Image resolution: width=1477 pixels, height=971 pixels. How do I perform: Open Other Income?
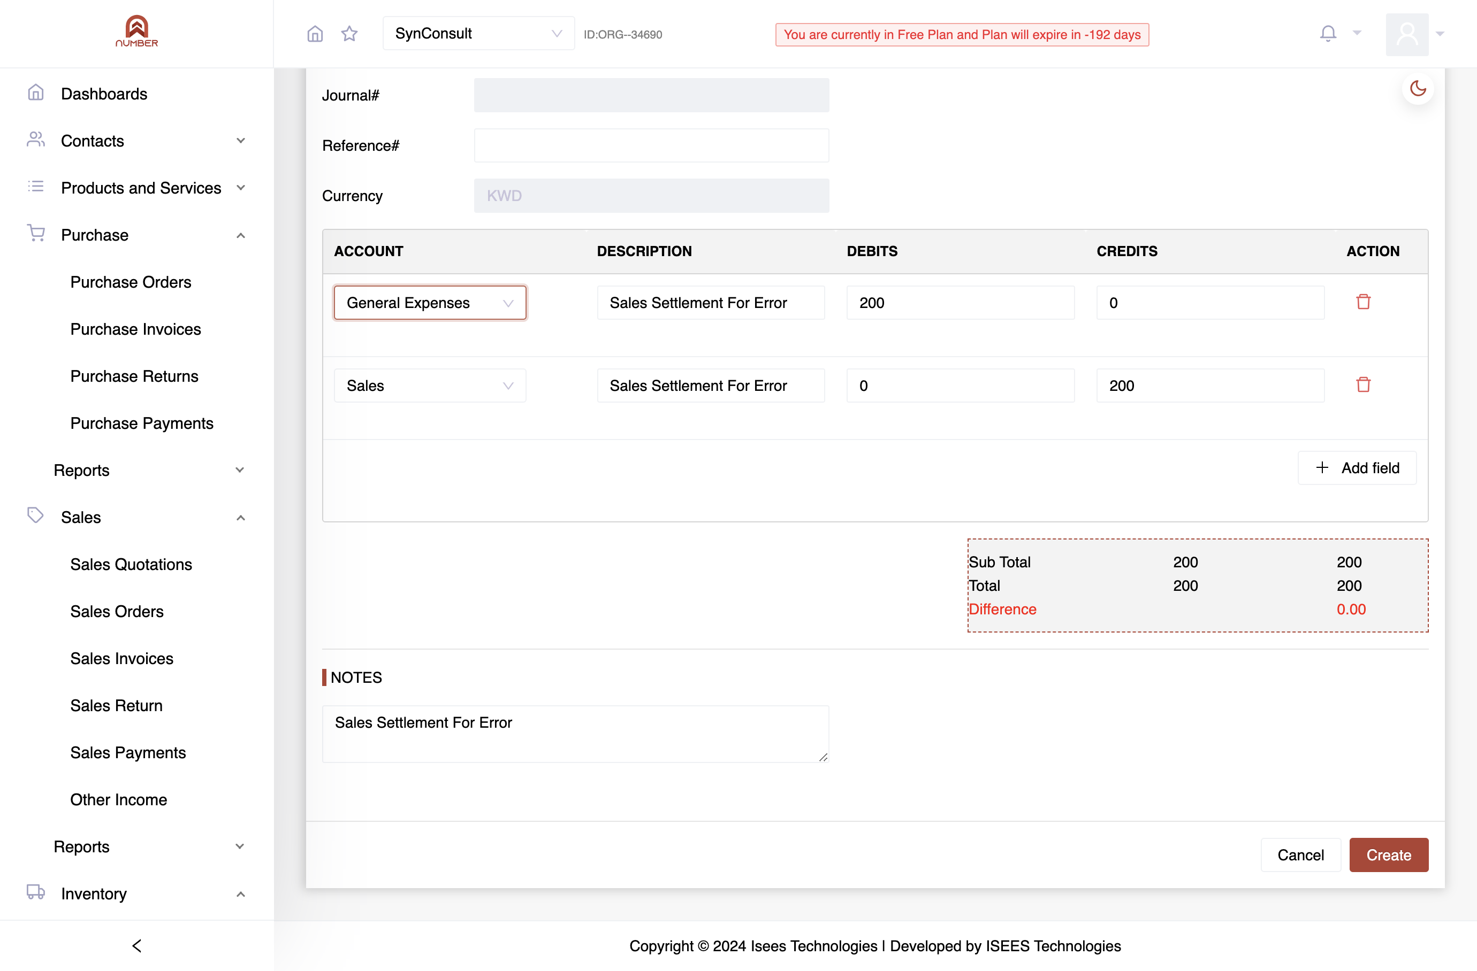(118, 800)
